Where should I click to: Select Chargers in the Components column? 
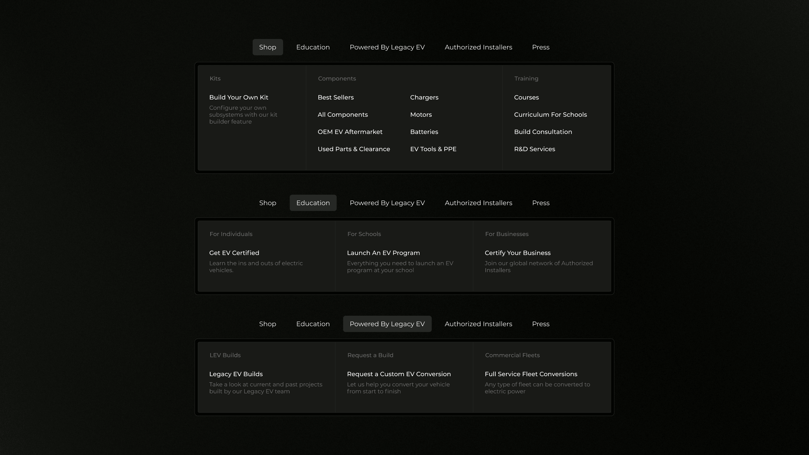tap(424, 97)
